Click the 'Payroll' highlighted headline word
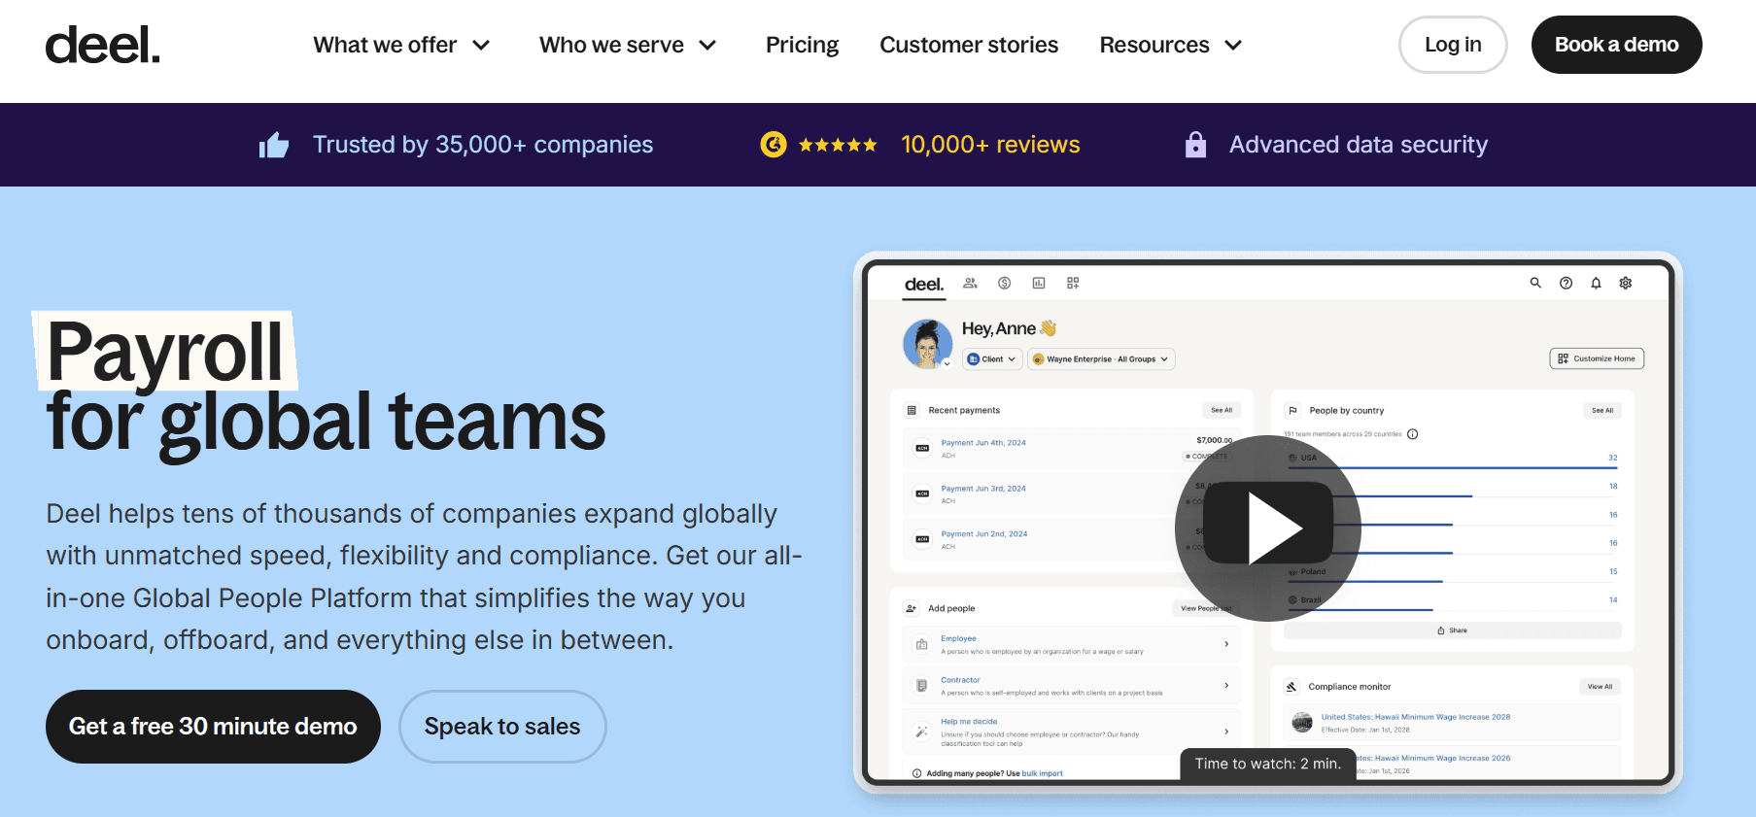The width and height of the screenshot is (1756, 817). (164, 351)
